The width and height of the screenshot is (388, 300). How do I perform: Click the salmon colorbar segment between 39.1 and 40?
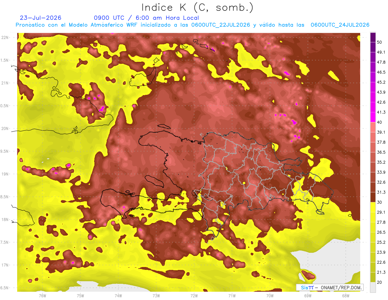(x=373, y=127)
